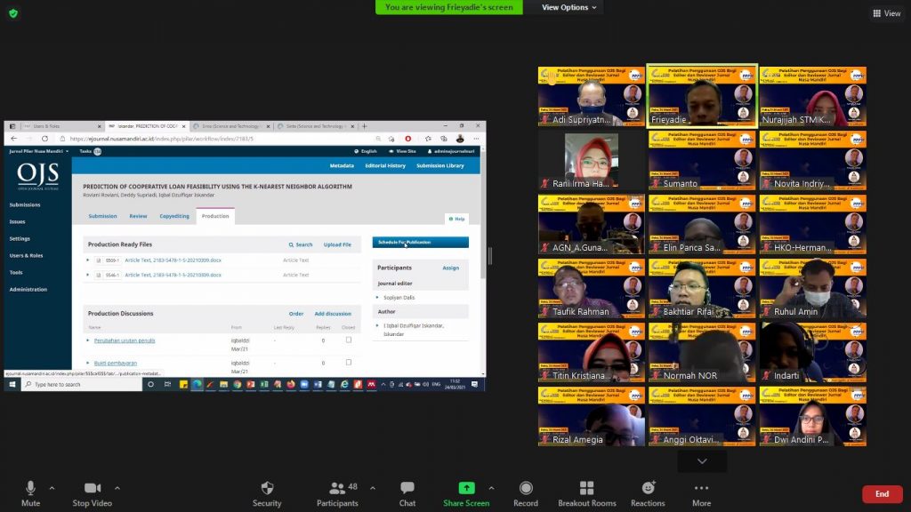Click the red End meeting button
The image size is (911, 512).
882,494
